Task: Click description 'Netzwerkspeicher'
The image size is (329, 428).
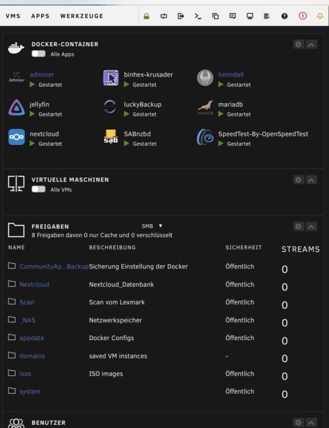Action: click(x=115, y=320)
